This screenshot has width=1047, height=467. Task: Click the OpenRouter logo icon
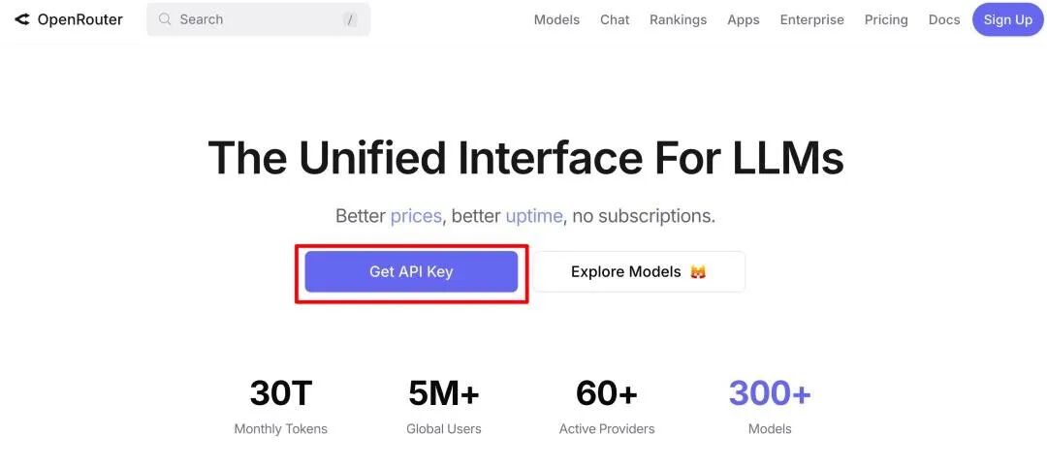pos(22,19)
